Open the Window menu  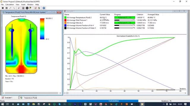pyautogui.click(x=30, y=5)
